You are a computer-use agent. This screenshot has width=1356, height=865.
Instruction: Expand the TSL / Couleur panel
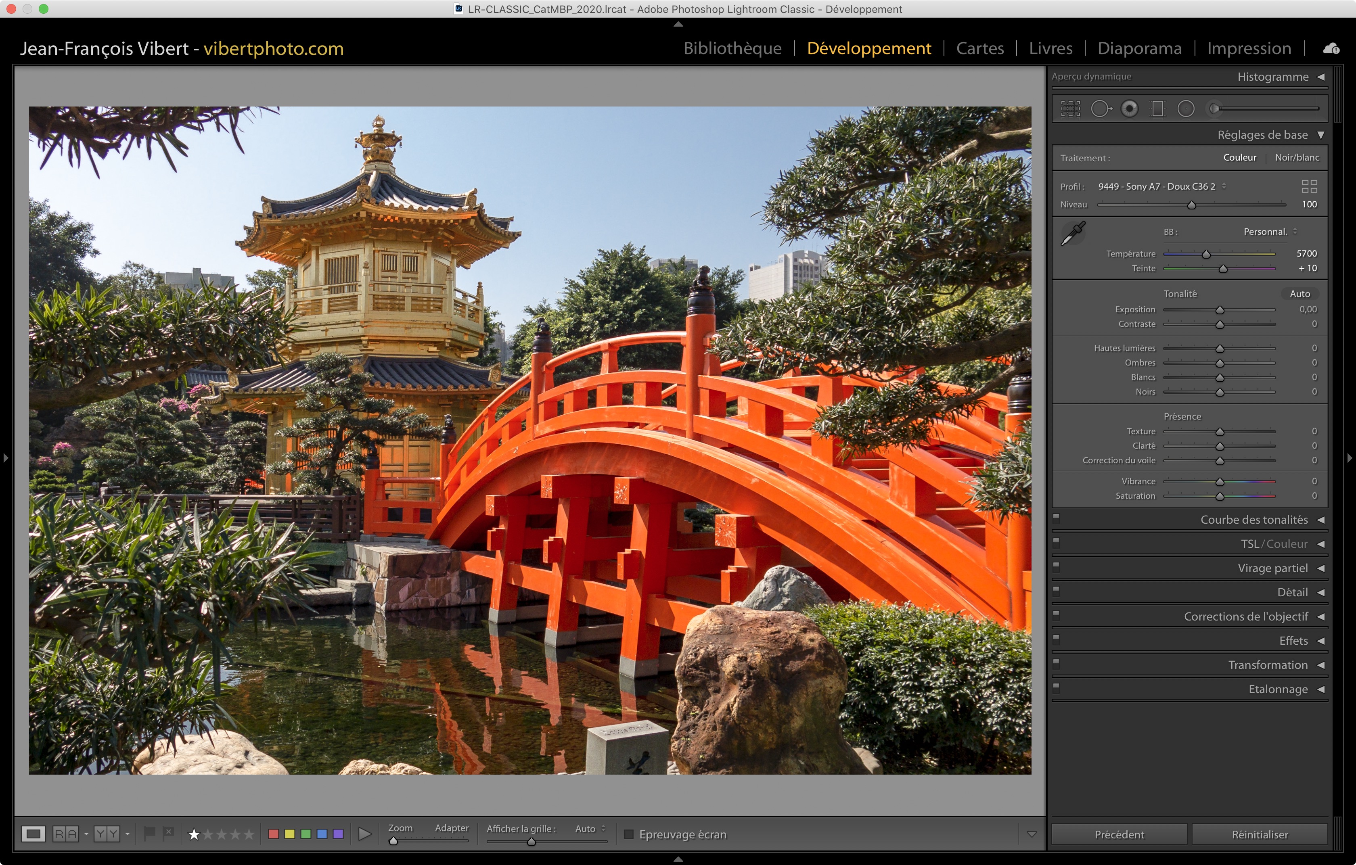(1274, 543)
